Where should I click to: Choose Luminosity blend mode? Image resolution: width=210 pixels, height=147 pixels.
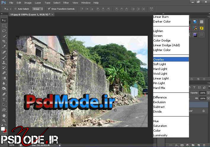(x=171, y=135)
